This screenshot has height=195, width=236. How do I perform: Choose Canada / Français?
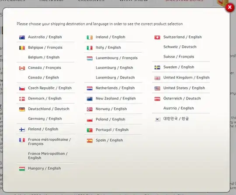45,68
